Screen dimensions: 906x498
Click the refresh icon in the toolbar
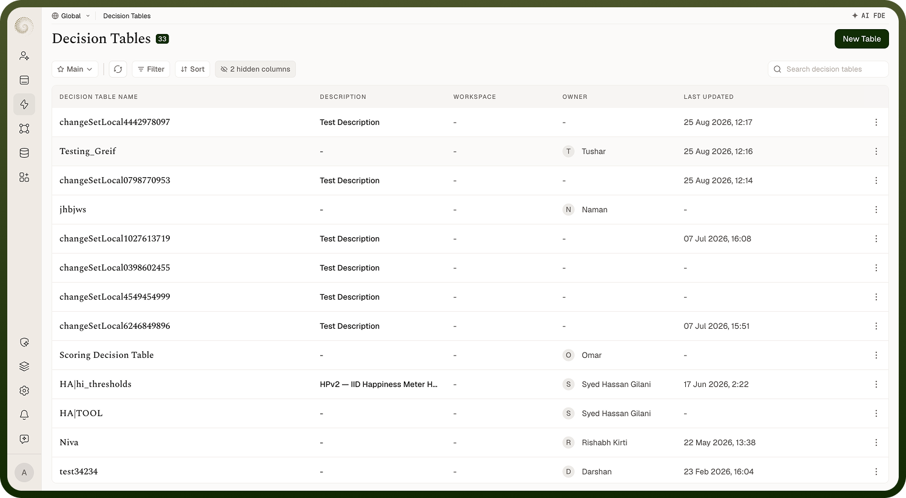pos(118,69)
